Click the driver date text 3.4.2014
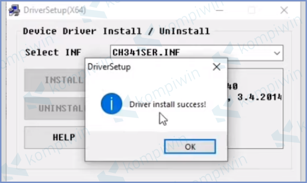The width and height of the screenshot is (307, 183). 259,97
